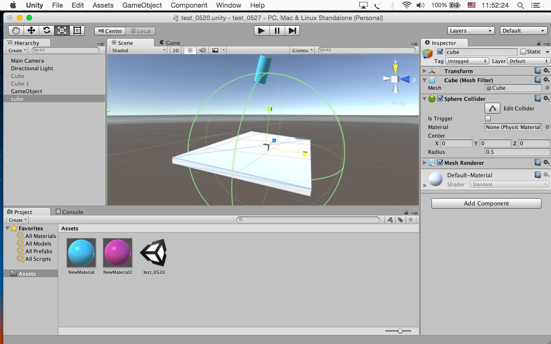Open Physic Material object picker circle
The width and height of the screenshot is (551, 344).
pyautogui.click(x=547, y=127)
